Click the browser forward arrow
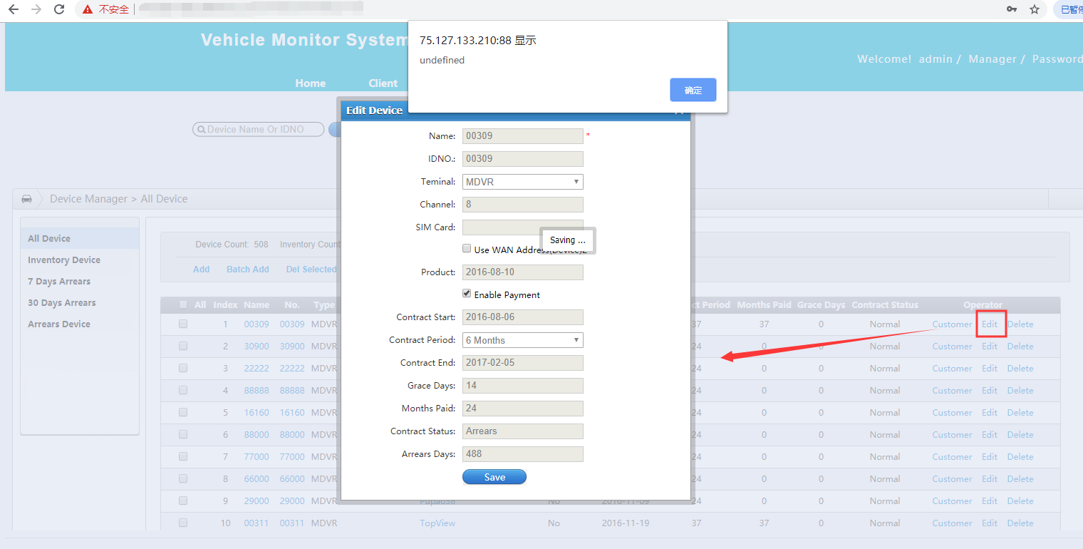This screenshot has height=549, width=1083. (x=36, y=9)
